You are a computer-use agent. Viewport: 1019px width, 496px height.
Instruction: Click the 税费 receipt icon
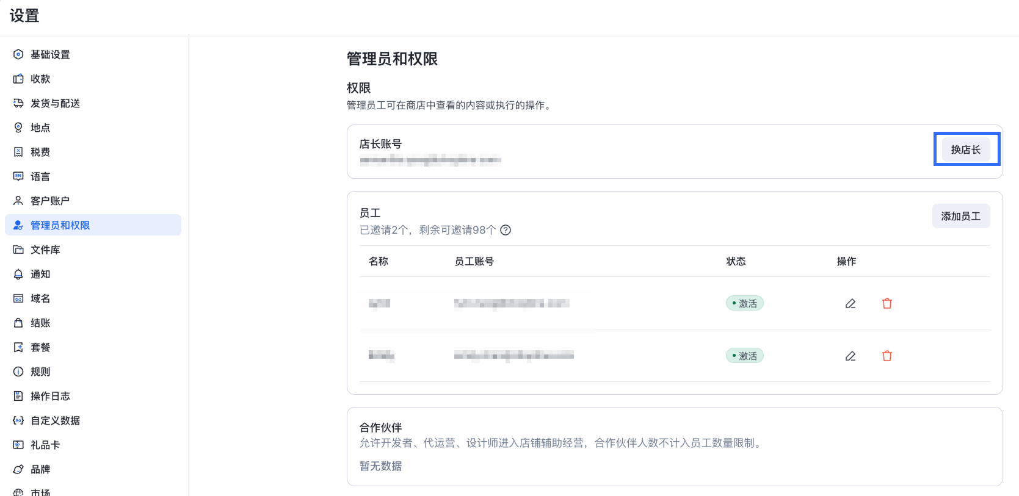click(18, 152)
